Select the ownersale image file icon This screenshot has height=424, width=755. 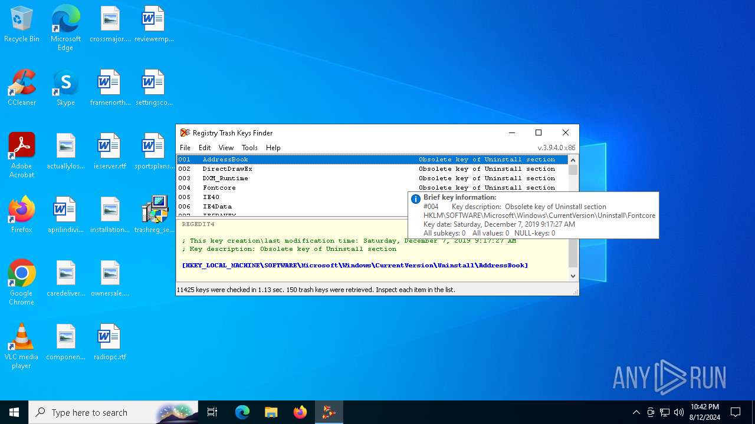coord(110,279)
